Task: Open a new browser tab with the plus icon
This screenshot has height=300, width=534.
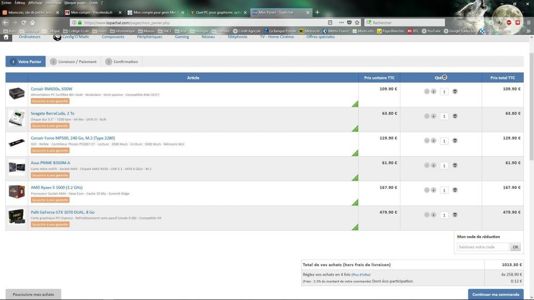Action: click(x=317, y=12)
